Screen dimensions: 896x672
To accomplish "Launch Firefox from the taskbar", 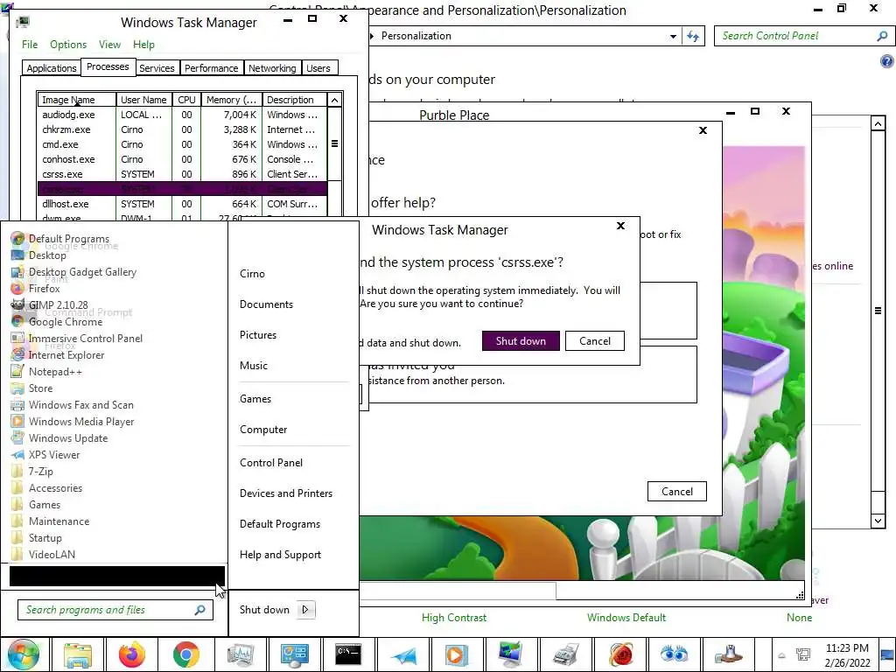I will click(132, 654).
